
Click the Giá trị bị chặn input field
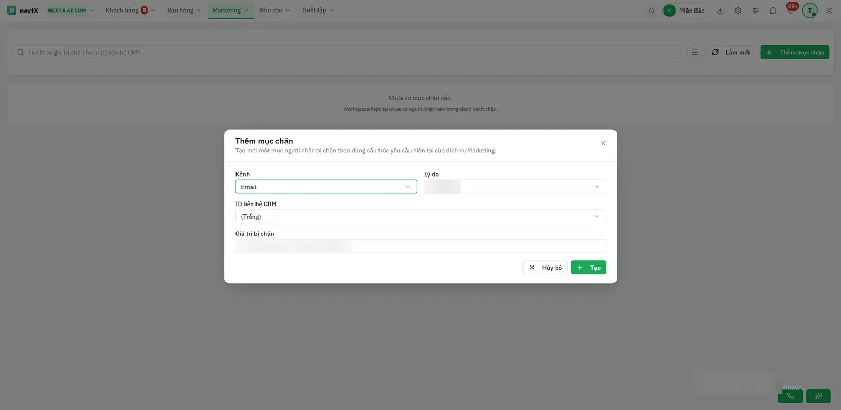420,246
